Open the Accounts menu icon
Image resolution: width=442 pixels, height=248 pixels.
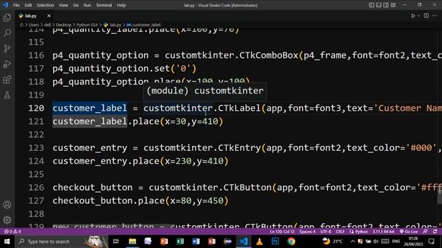(7, 205)
